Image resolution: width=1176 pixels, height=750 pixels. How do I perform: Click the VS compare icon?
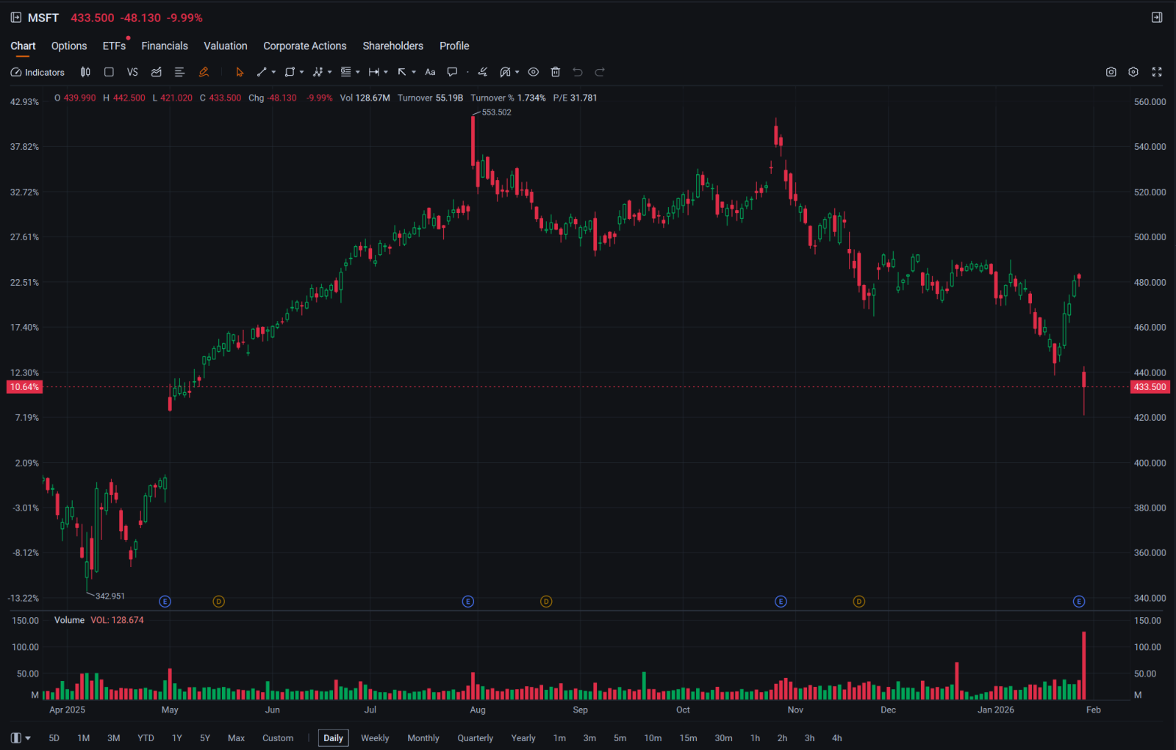click(x=132, y=72)
